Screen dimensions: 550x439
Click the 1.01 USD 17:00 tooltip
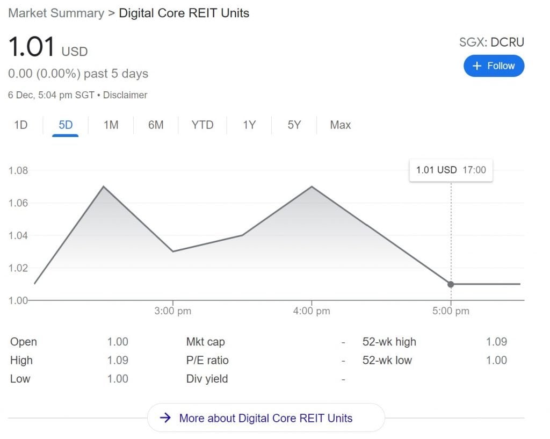click(x=451, y=170)
